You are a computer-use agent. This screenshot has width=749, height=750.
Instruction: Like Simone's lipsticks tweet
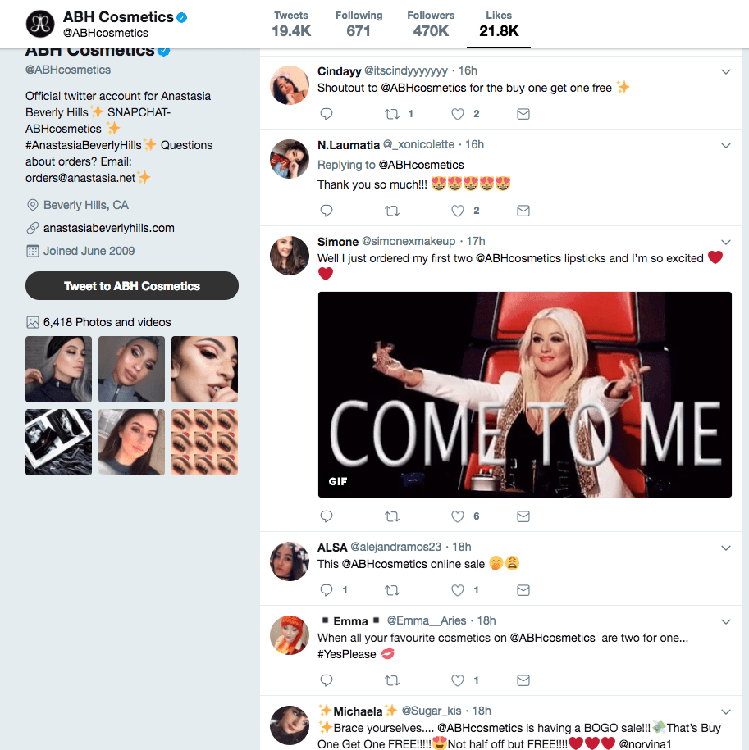point(458,516)
